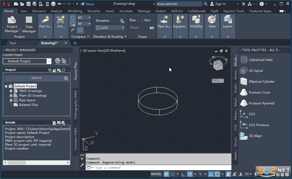The width and height of the screenshot is (292, 179).
Task: Open the Project Manager tool
Action: pos(12,24)
